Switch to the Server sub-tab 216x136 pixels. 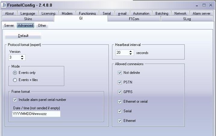point(9,26)
